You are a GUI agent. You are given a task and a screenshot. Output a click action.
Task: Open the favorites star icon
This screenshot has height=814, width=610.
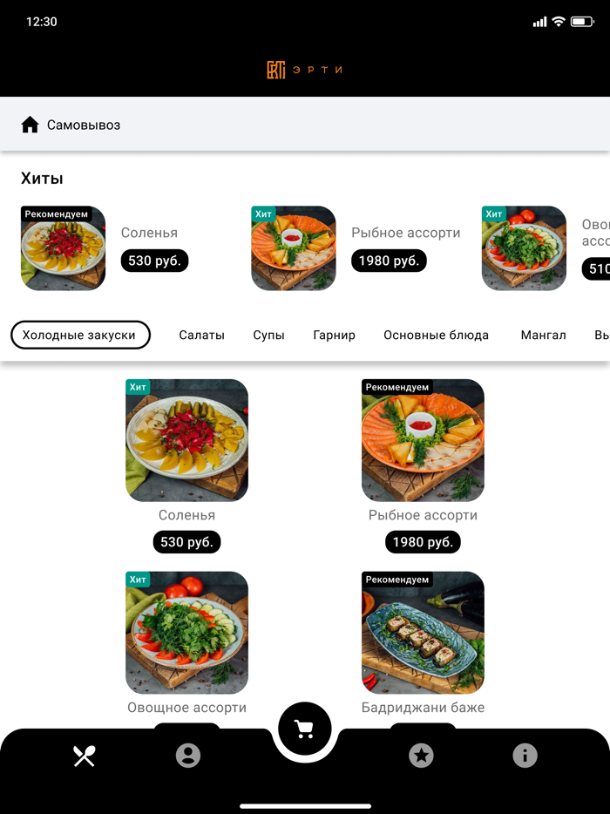tap(421, 756)
